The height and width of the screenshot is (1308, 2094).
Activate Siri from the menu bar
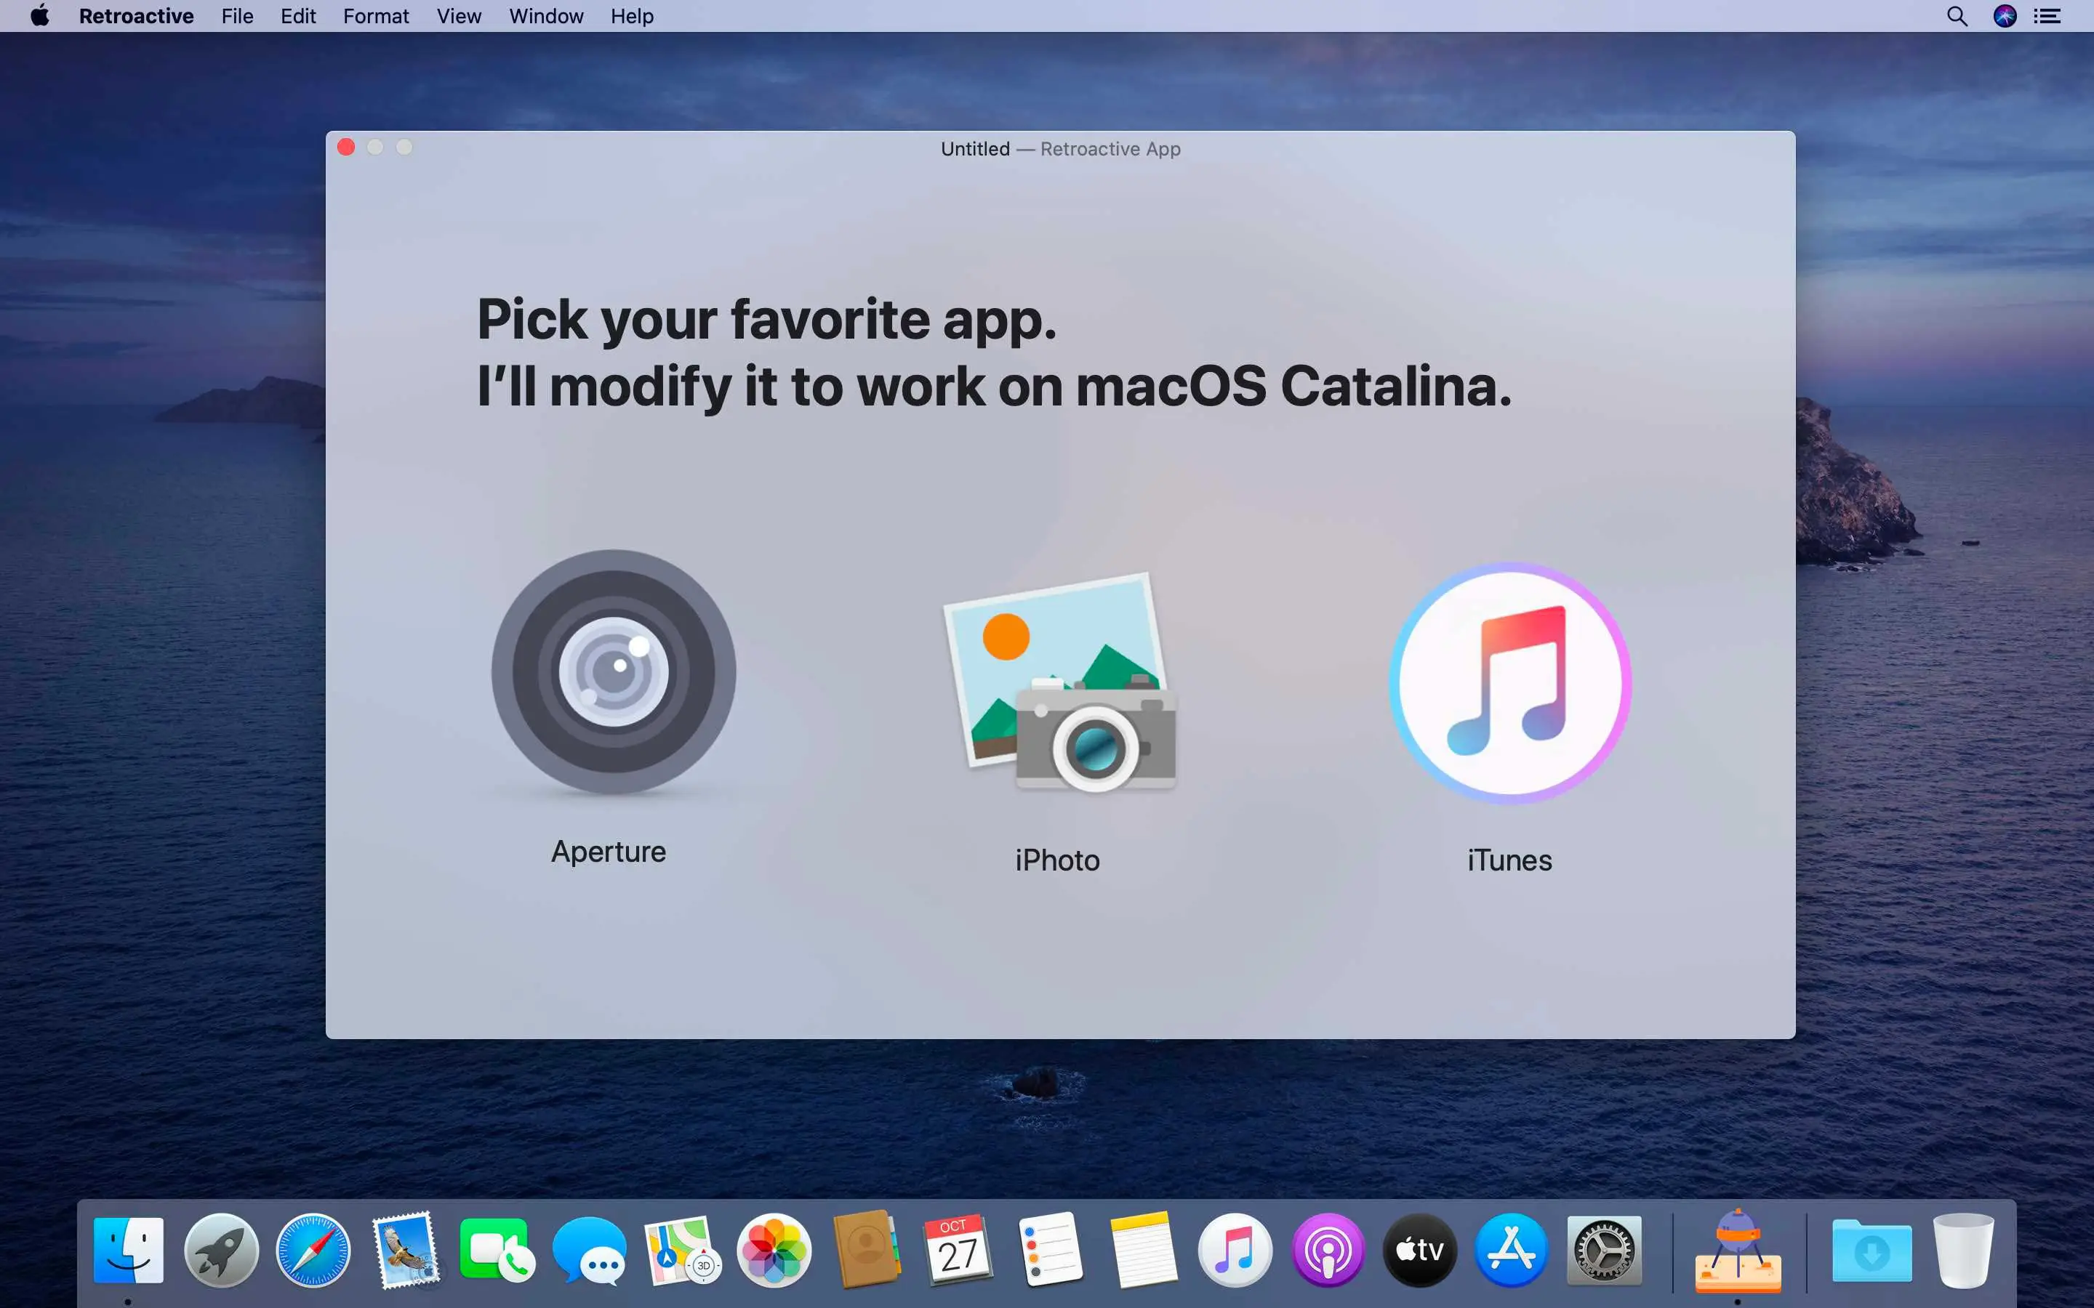pos(2006,15)
